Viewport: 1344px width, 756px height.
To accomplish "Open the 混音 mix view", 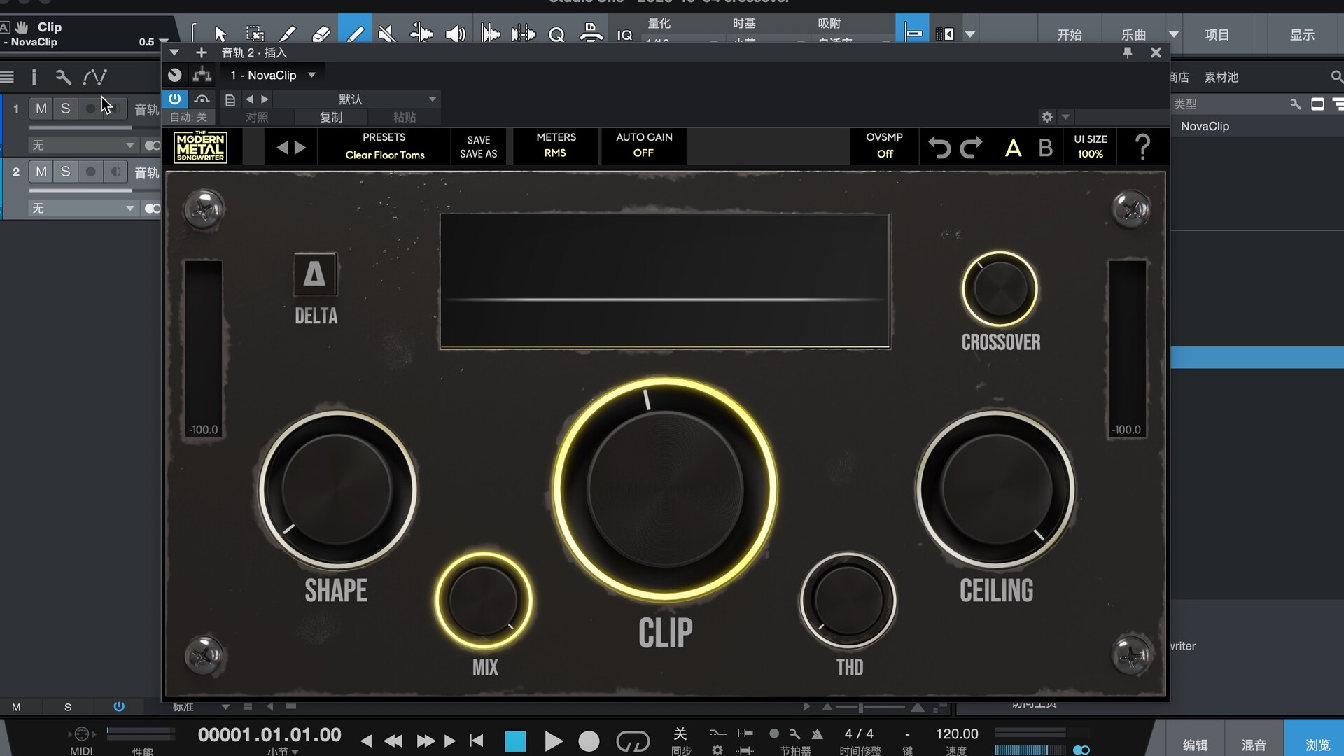I will point(1253,745).
